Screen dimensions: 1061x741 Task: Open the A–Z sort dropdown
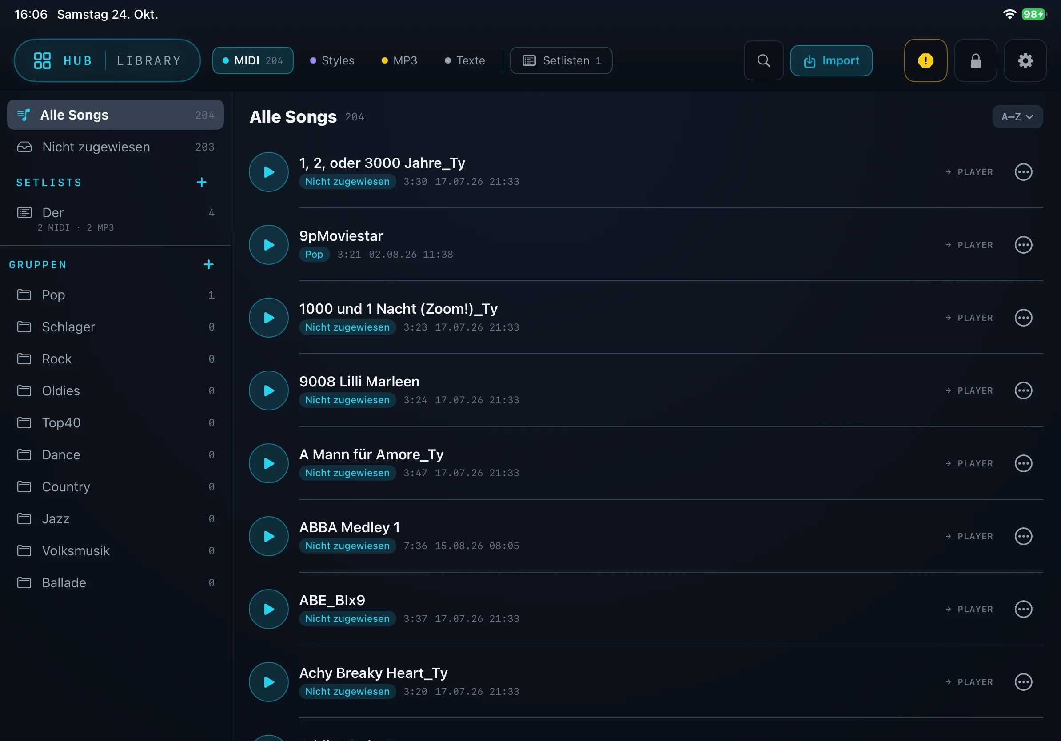(1017, 116)
